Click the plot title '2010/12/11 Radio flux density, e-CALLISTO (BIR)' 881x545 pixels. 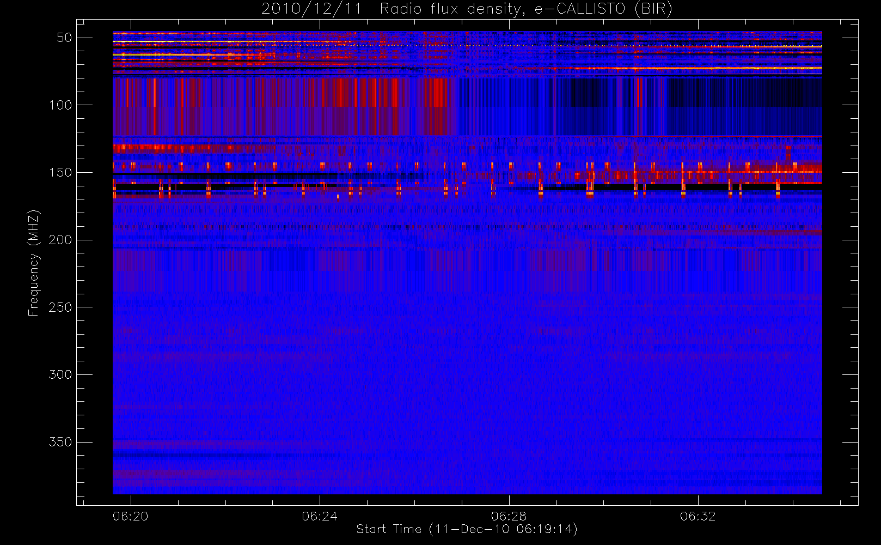coord(467,9)
